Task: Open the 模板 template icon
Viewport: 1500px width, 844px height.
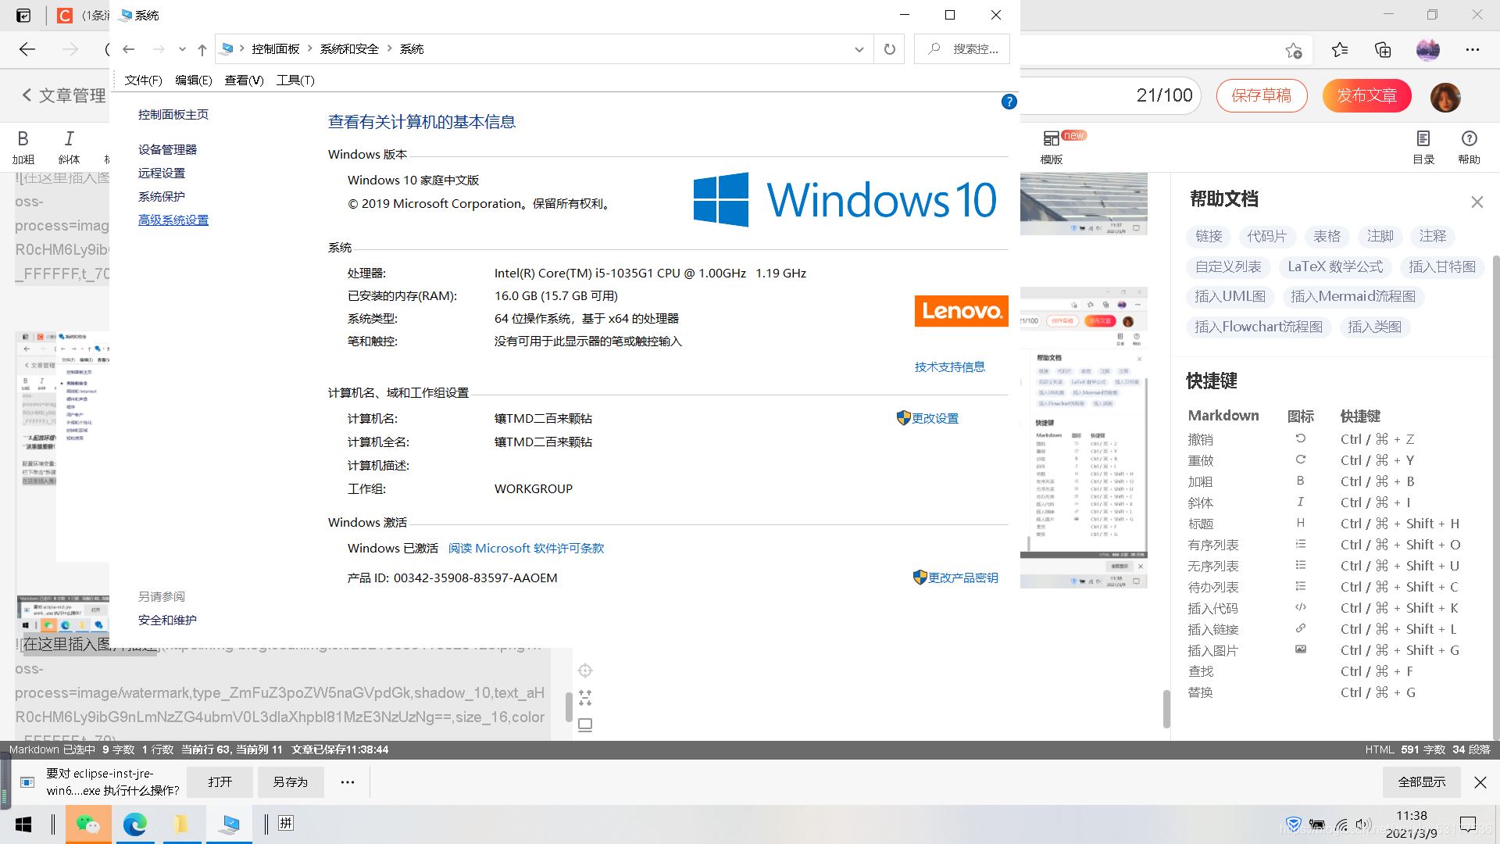Action: pos(1052,139)
